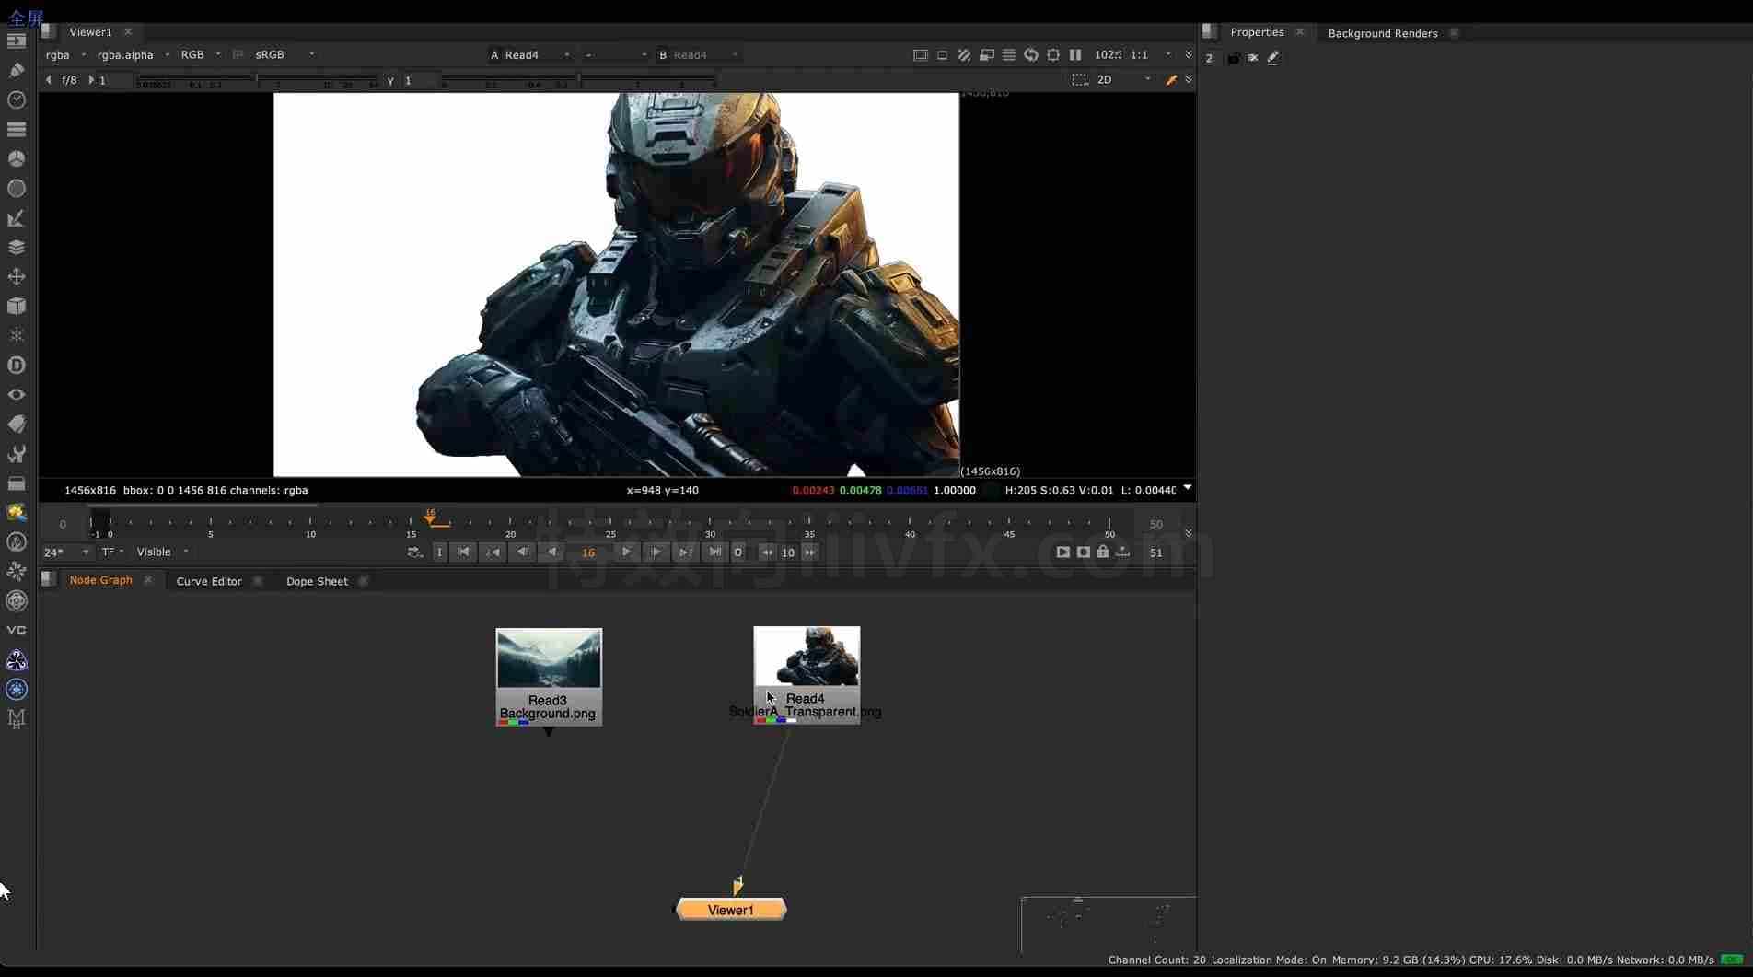
Task: Toggle the timeline loop mode button
Action: [414, 552]
